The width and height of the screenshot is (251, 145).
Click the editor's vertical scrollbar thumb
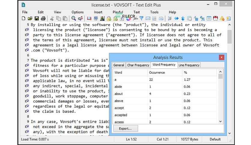coord(230,37)
